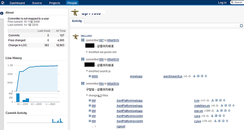The width and height of the screenshot is (244, 130).
Task: Click the m/webapp path link
Action: pyautogui.click(x=136, y=76)
